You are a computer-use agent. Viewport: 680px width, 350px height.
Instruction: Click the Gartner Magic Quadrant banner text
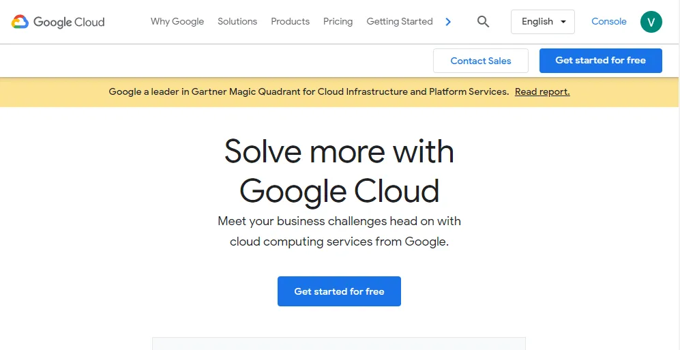tap(308, 92)
